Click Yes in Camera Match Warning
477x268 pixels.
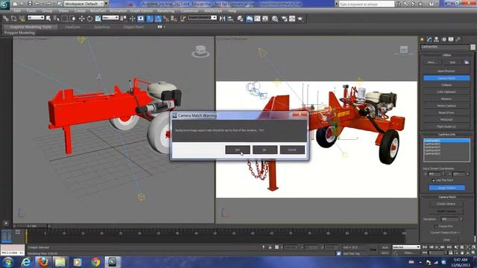[238, 150]
